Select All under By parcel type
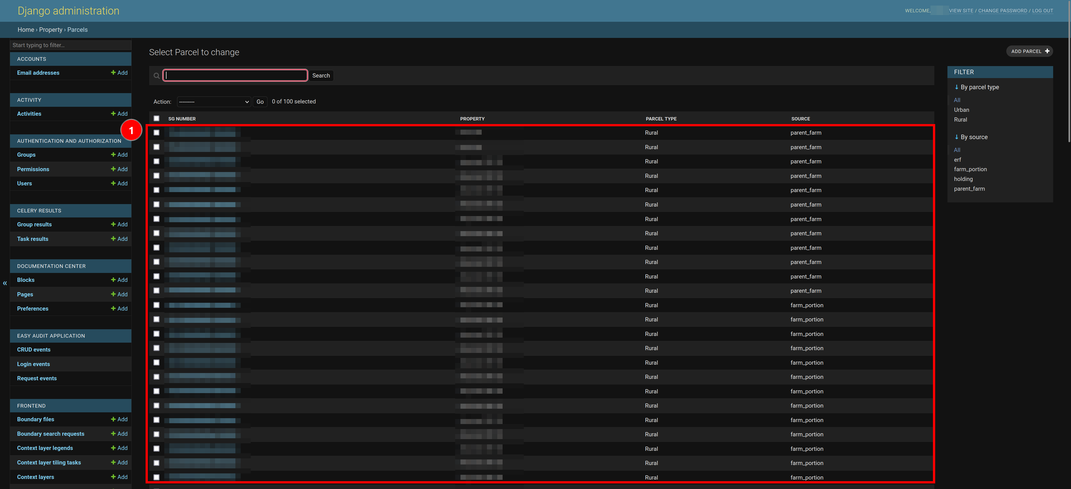 click(x=957, y=100)
